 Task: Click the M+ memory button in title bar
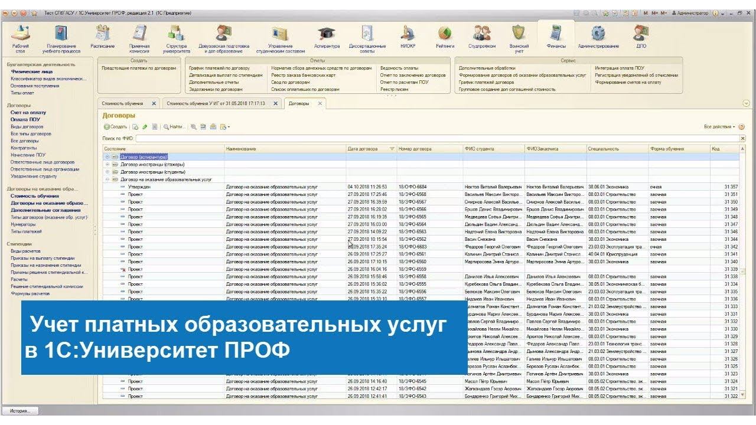coord(654,12)
